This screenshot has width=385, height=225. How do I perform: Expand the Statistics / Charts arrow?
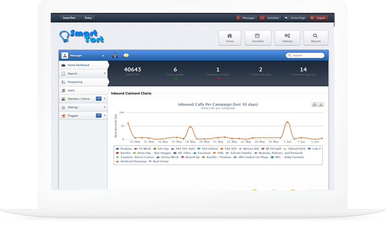pos(105,99)
